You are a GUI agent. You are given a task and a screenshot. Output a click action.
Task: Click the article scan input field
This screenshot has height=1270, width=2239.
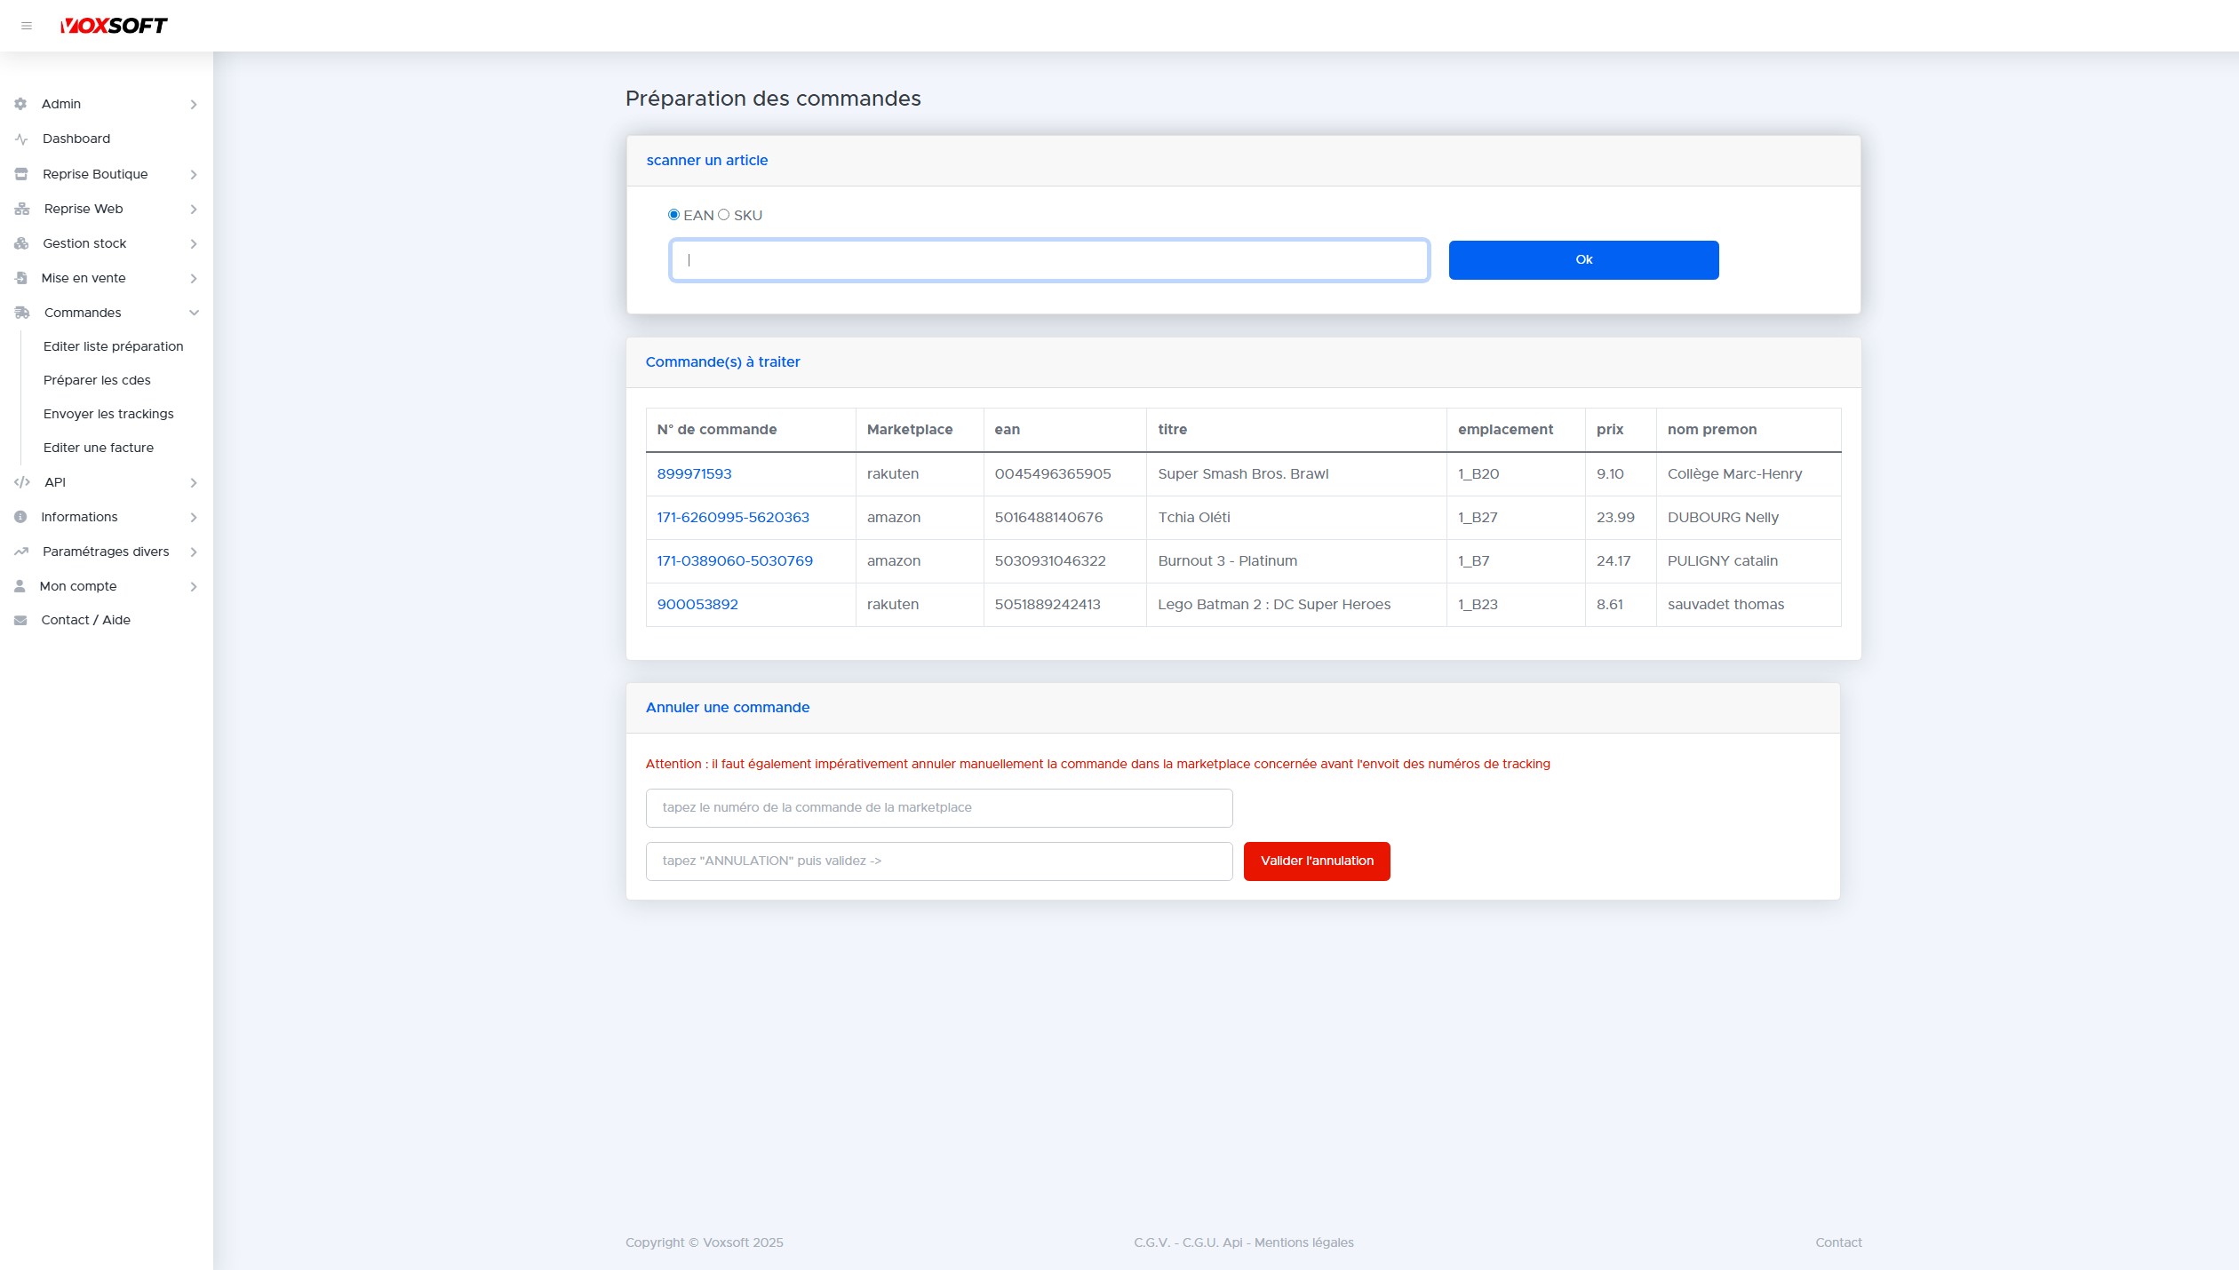[x=1048, y=260]
